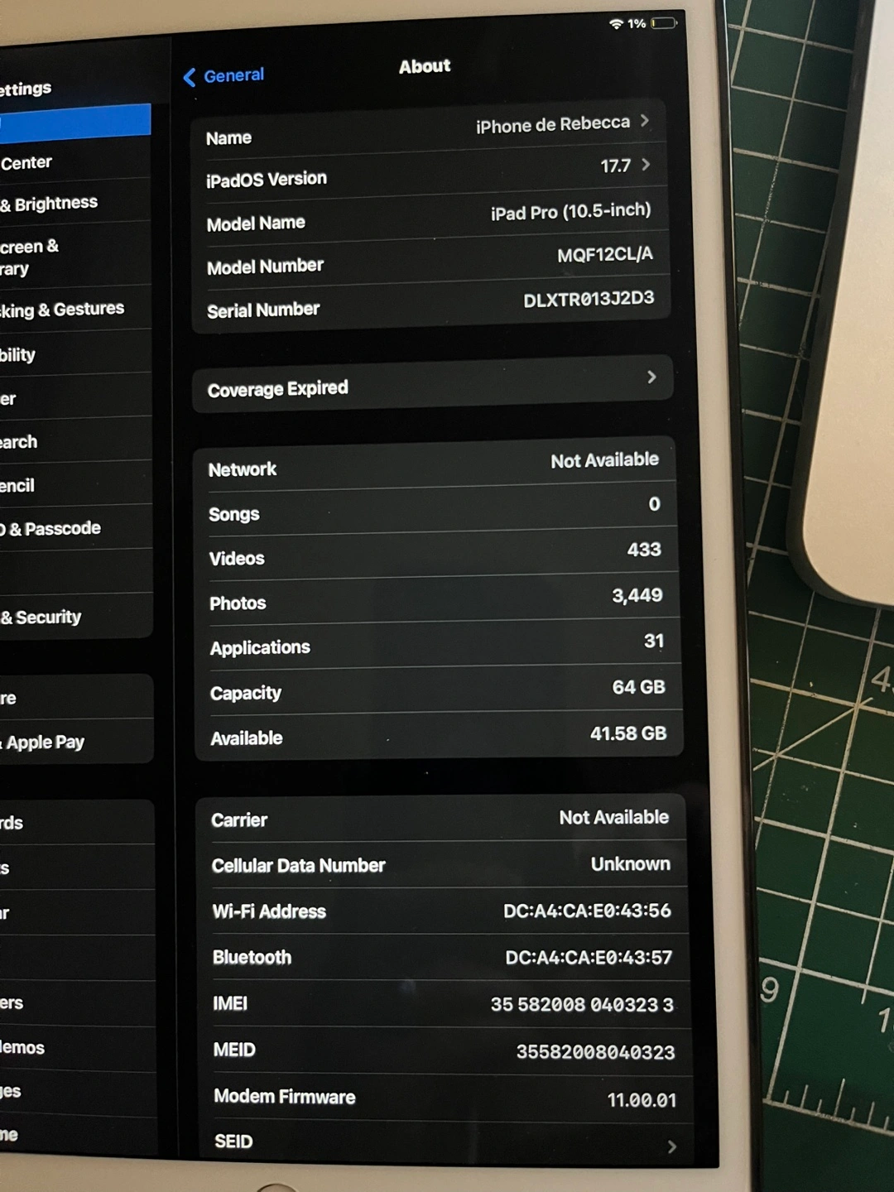Expand the SEID row chevron
The image size is (894, 1192).
[x=671, y=1146]
